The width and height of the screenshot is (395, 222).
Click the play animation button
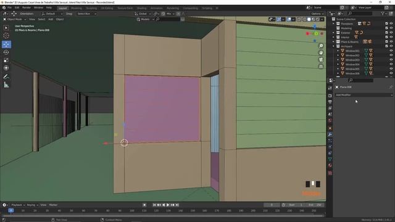coord(168,205)
